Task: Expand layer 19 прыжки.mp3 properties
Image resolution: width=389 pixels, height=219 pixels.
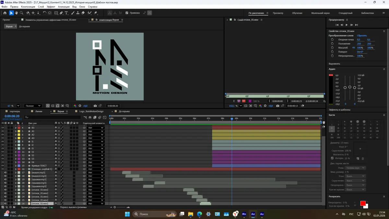Action: click(x=16, y=179)
